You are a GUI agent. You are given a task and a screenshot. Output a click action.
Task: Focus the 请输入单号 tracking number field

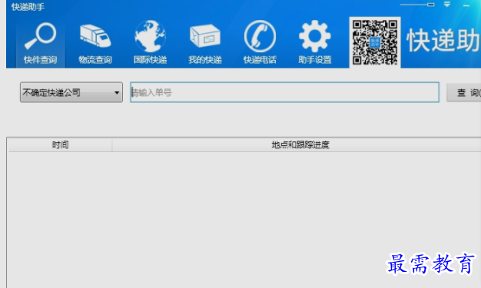tap(284, 92)
